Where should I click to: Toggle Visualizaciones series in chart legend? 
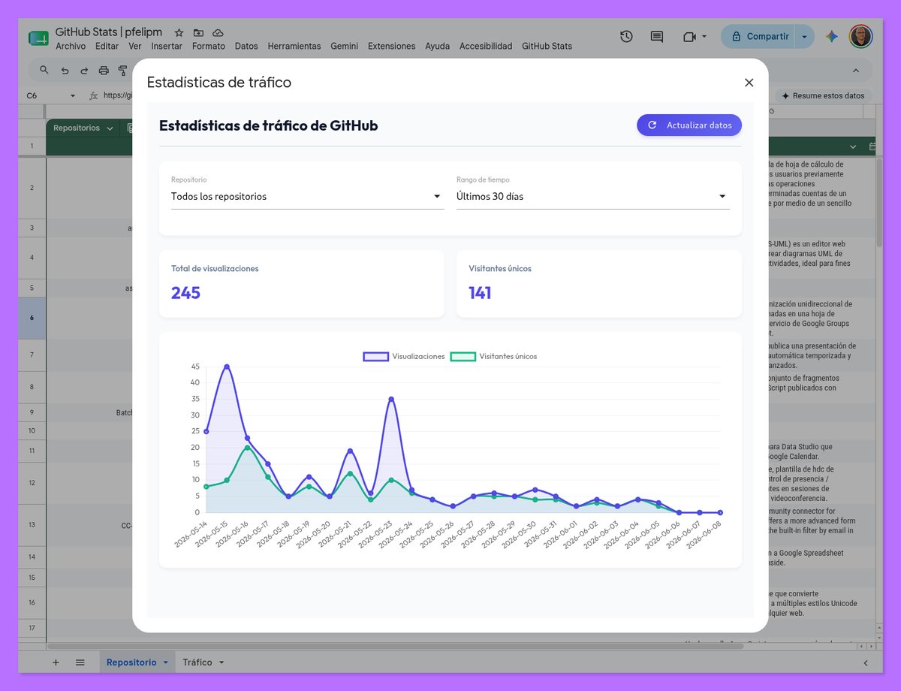click(x=404, y=356)
